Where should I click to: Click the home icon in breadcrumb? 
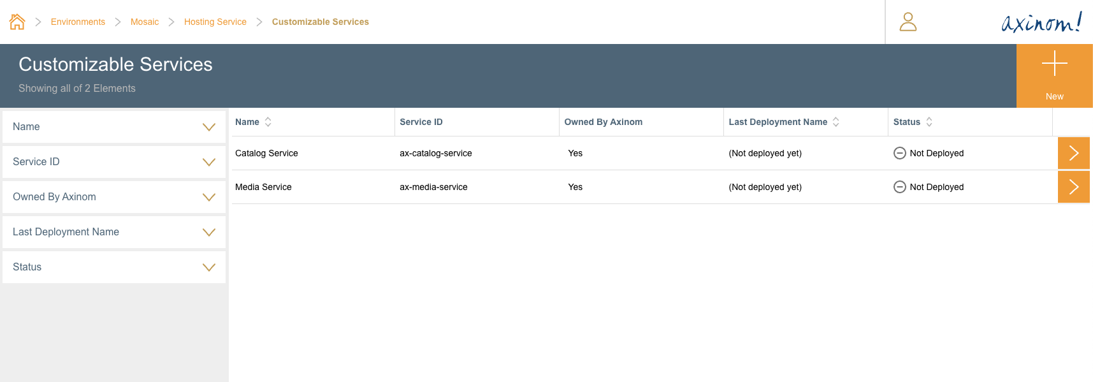click(17, 22)
